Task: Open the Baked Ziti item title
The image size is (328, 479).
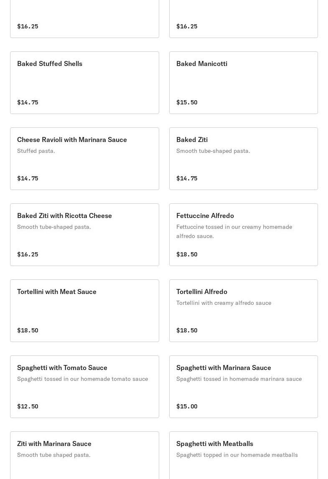Action: pyautogui.click(x=192, y=140)
